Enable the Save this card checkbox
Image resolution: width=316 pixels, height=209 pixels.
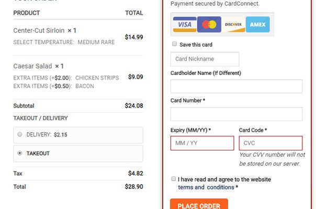(174, 44)
